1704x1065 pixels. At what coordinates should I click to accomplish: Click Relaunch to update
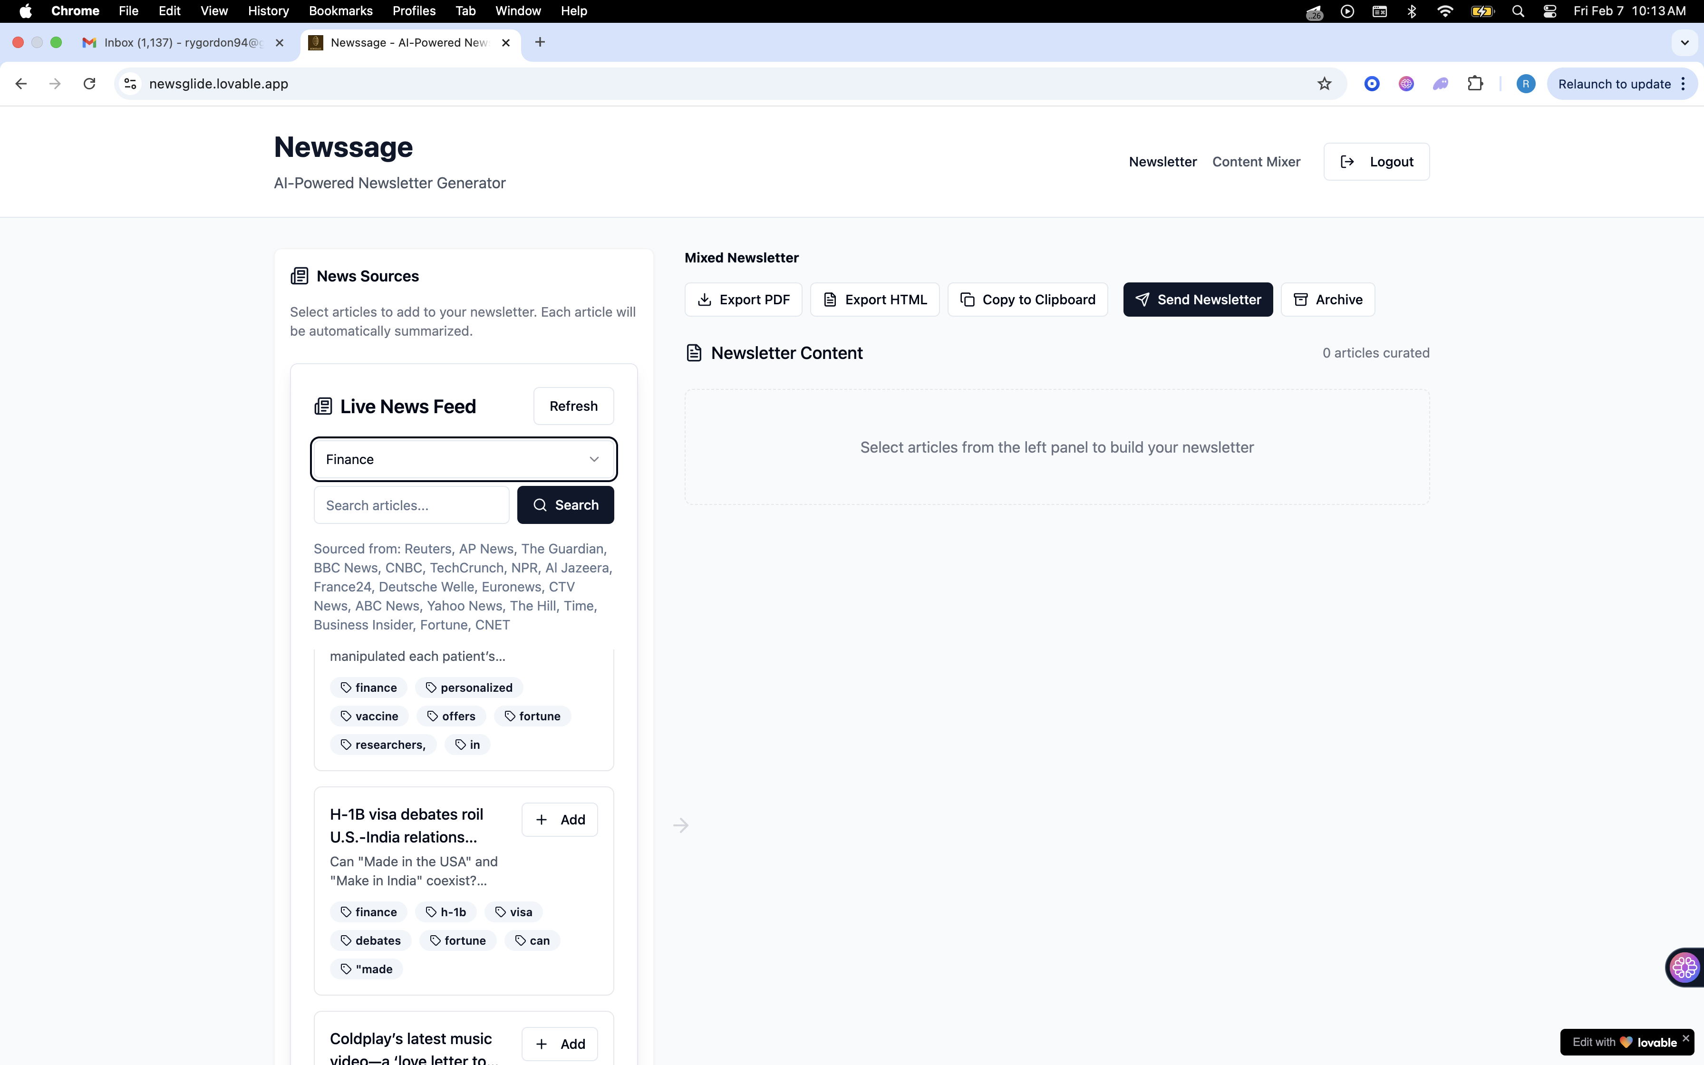click(x=1614, y=84)
